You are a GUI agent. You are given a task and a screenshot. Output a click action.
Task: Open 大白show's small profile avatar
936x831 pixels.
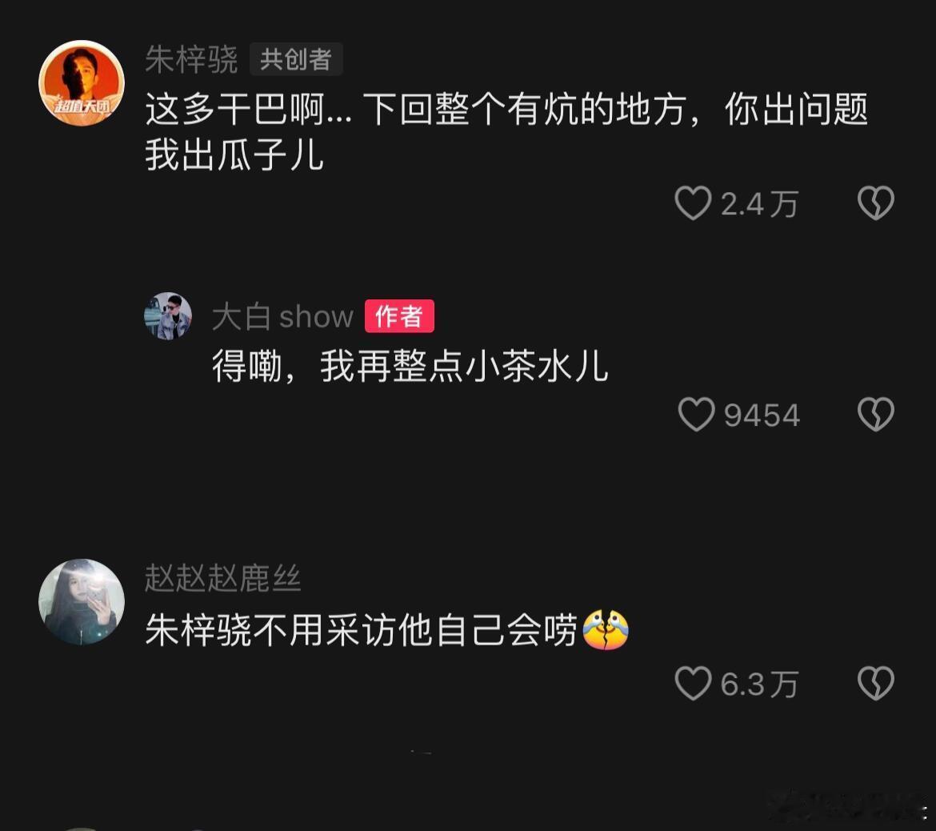pyautogui.click(x=168, y=316)
